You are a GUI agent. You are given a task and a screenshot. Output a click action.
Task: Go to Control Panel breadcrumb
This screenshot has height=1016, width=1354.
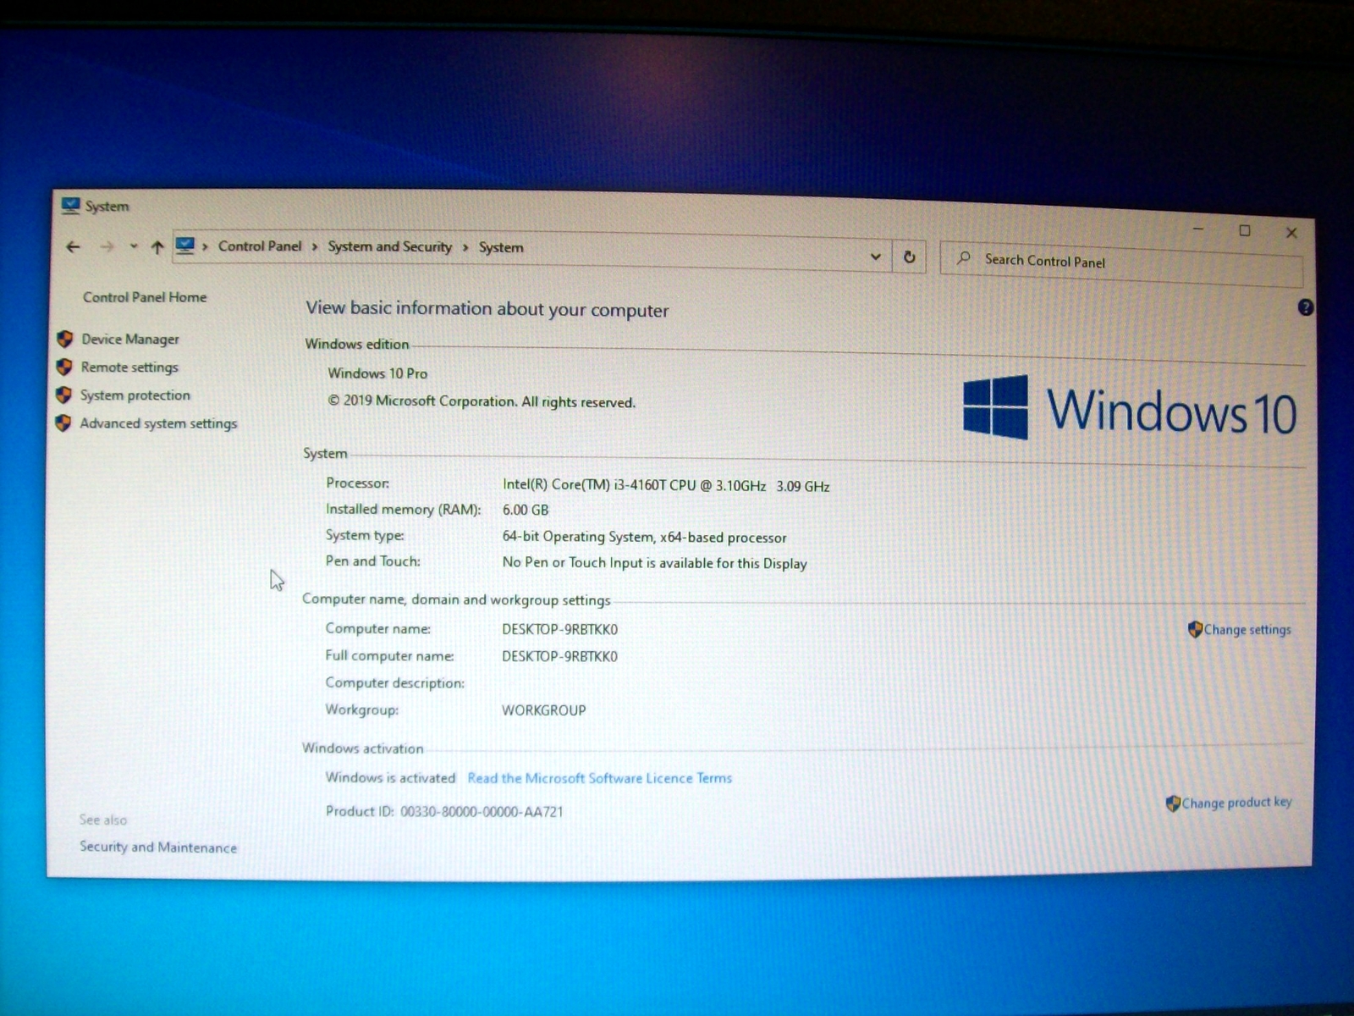tap(259, 246)
